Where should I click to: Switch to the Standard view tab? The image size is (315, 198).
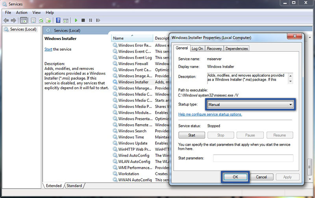[74, 185]
